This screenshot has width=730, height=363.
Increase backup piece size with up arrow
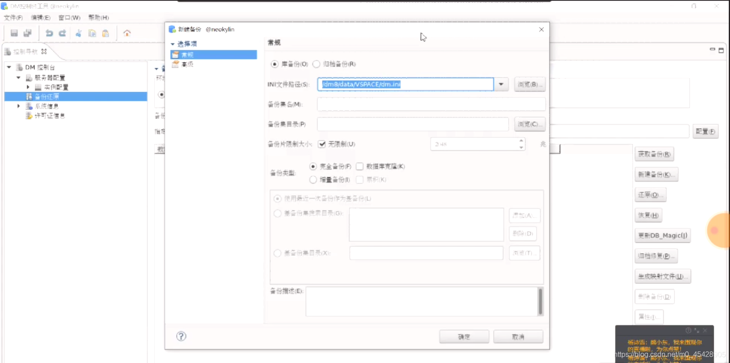tap(521, 141)
